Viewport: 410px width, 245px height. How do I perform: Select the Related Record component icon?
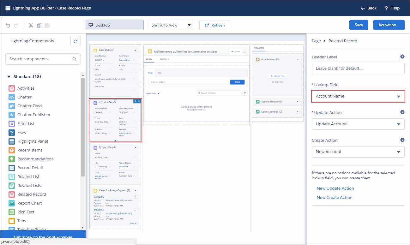click(x=12, y=194)
